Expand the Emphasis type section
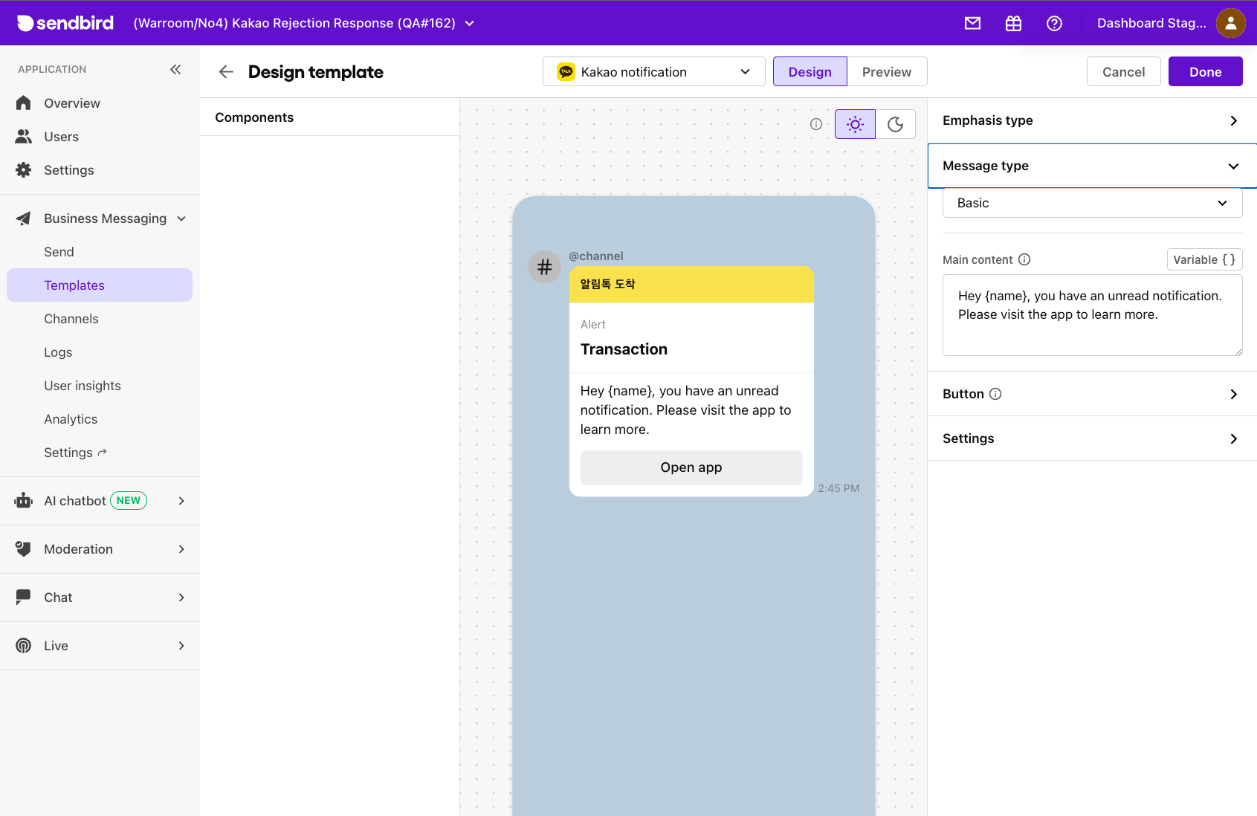1257x816 pixels. coord(1092,120)
